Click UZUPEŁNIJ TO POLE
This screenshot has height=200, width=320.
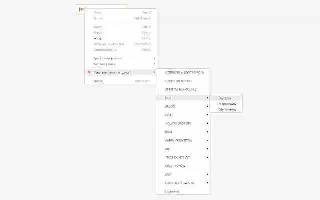[x=183, y=81]
